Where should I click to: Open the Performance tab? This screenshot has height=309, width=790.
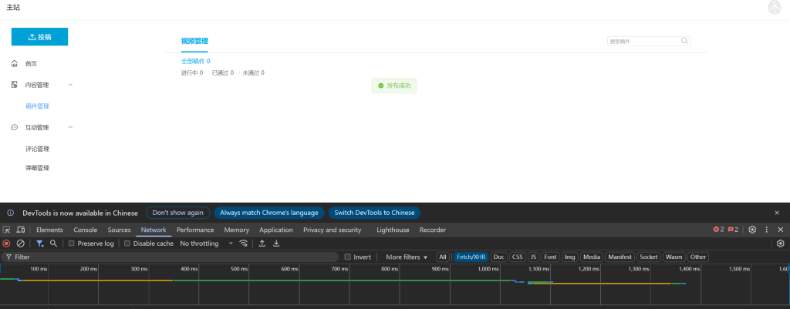click(194, 230)
